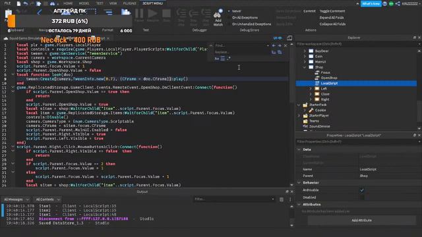422x237 pixels.
Task: Select On Unhandled Exceptions option
Action: [251, 24]
